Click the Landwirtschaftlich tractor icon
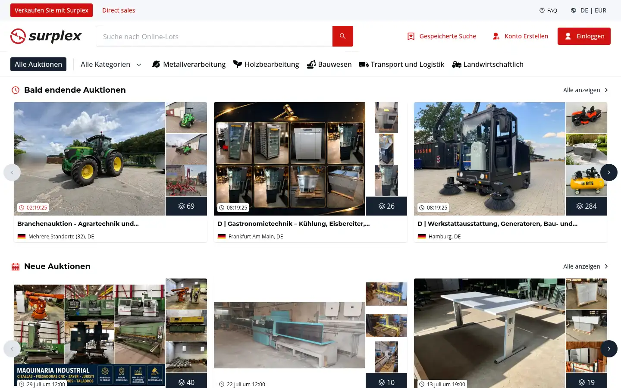This screenshot has height=388, width=621. (457, 64)
